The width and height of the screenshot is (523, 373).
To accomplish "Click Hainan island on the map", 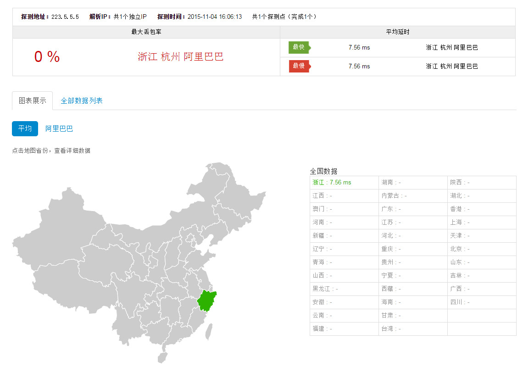I will pos(161,357).
